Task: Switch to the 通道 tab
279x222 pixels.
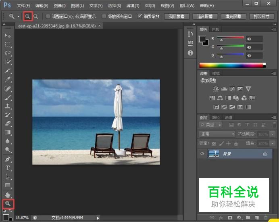Action: point(229,117)
